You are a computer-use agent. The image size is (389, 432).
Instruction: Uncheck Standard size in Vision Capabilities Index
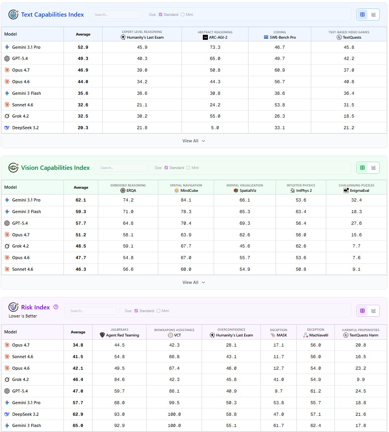(x=166, y=167)
